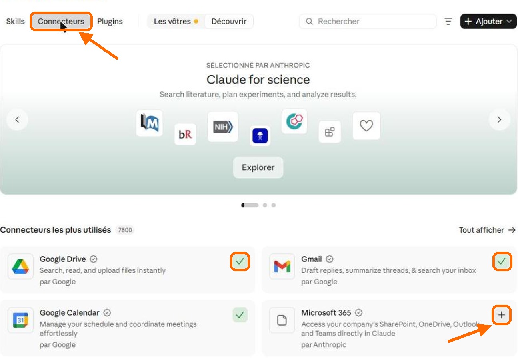
Task: Click the Microsoft 365 document icon
Action: [x=282, y=320]
